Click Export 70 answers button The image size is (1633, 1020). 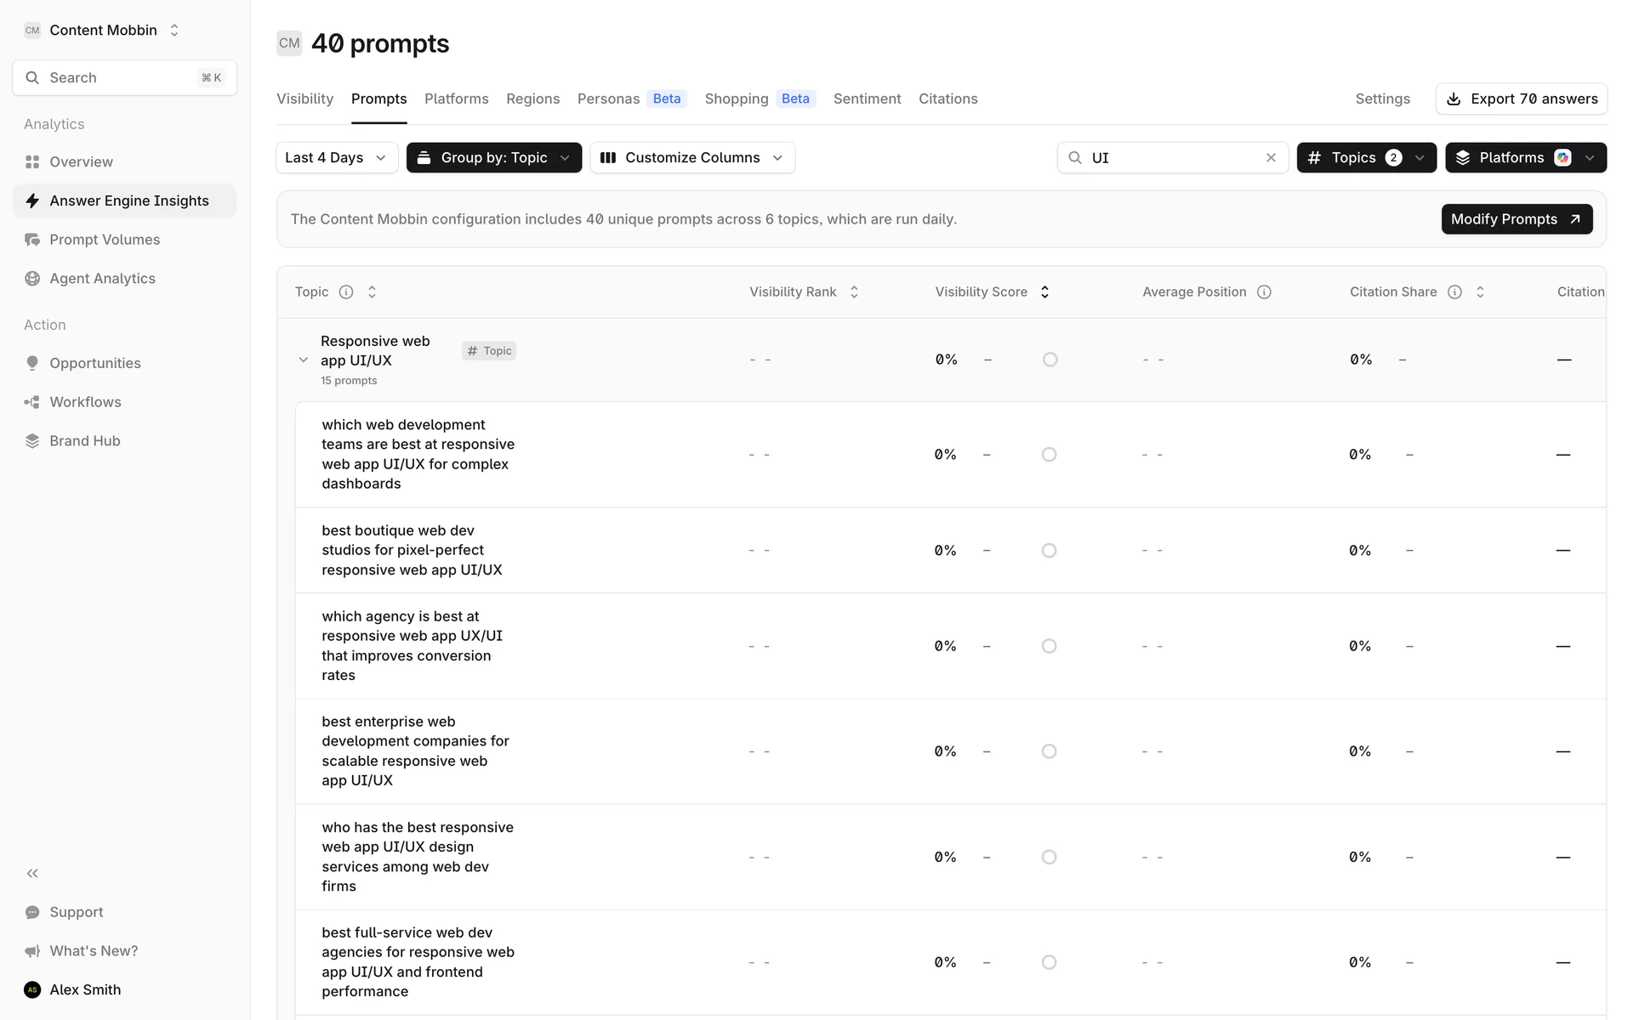click(1521, 99)
